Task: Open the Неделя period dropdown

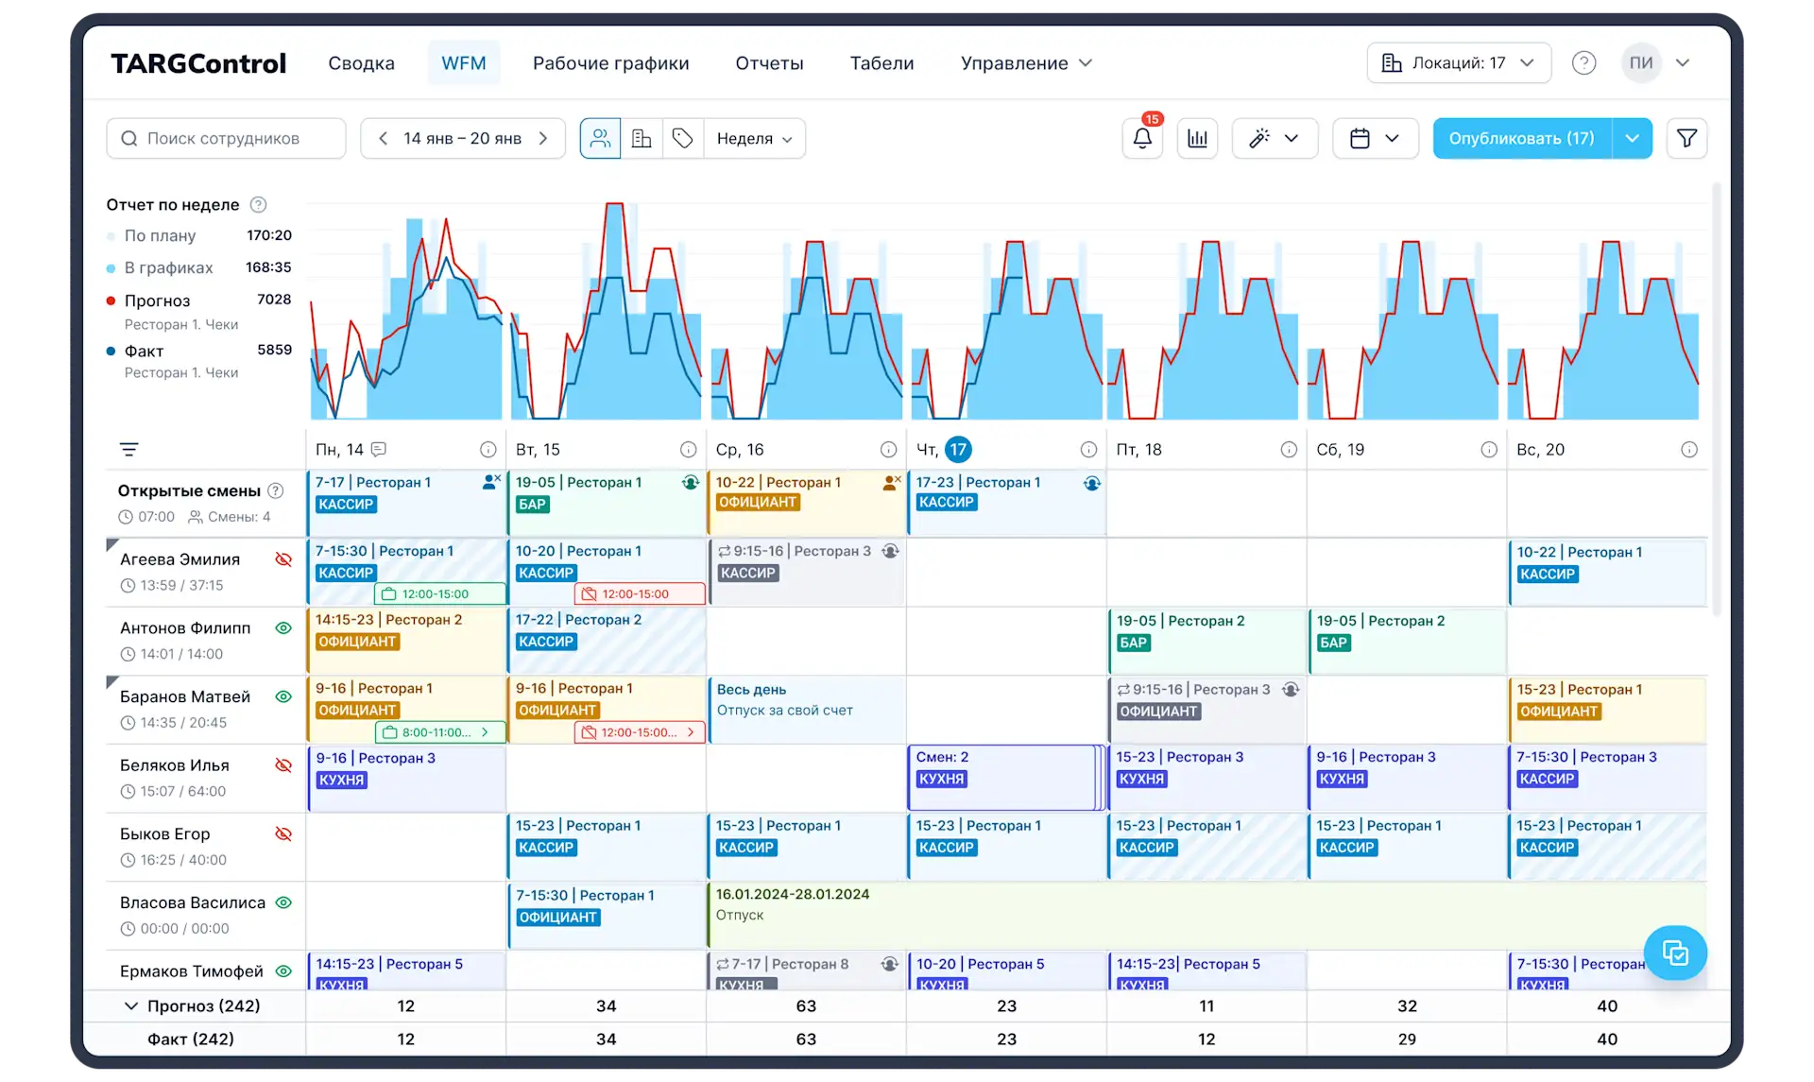Action: coord(754,139)
